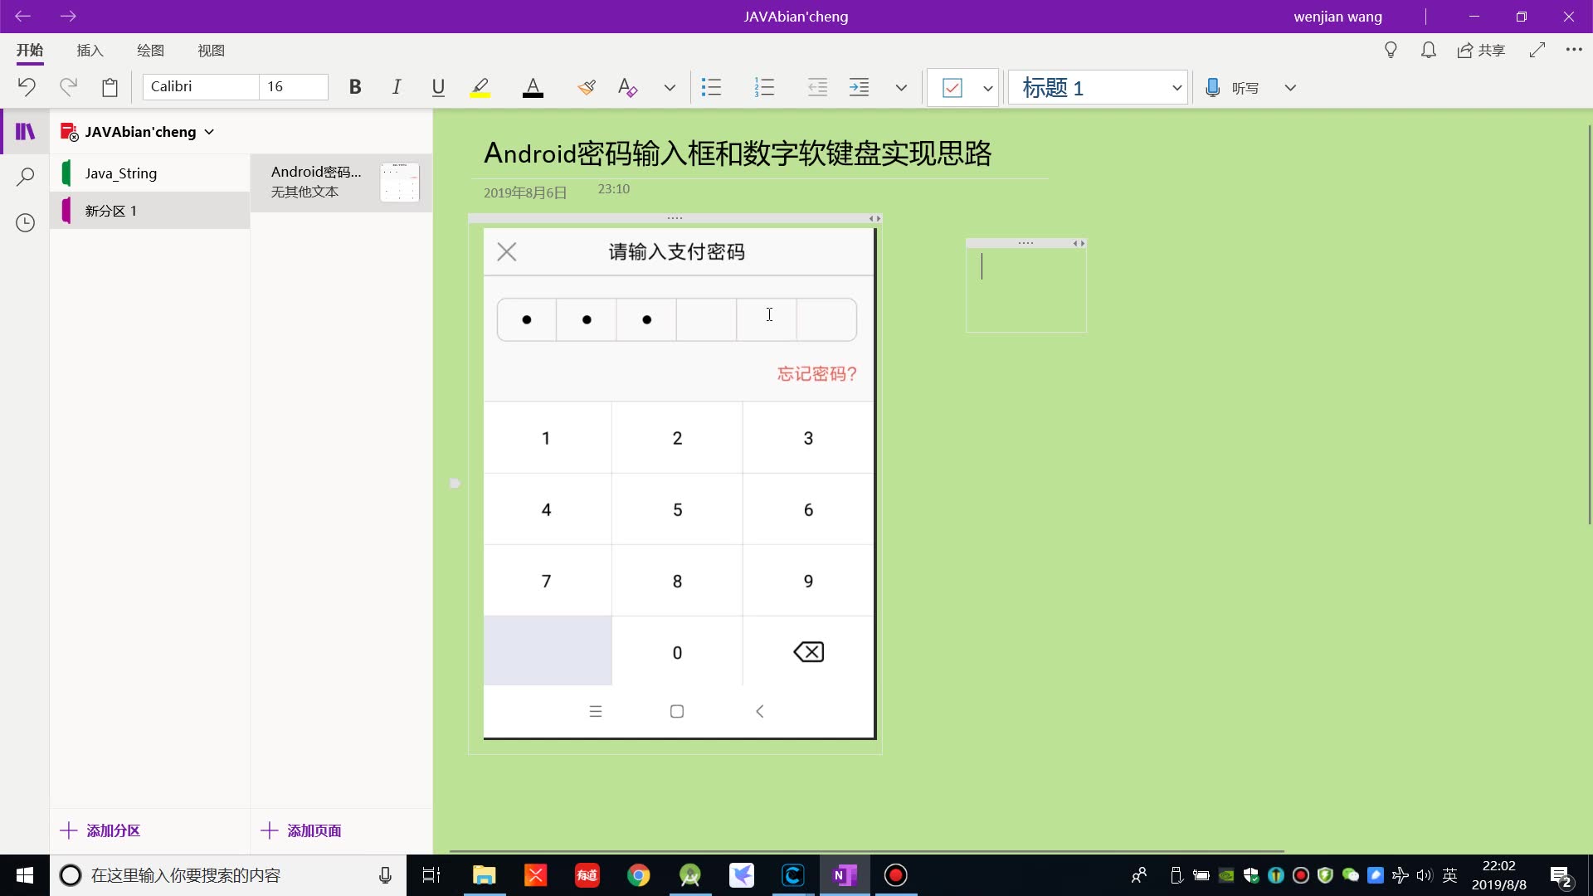This screenshot has width=1593, height=896.
Task: Click the clear formatting icon
Action: (627, 87)
